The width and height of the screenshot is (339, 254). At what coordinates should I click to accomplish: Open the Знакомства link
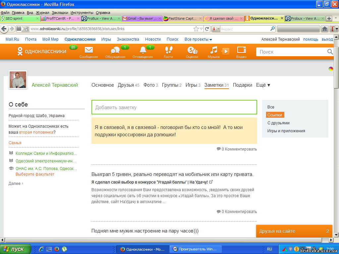(x=128, y=39)
